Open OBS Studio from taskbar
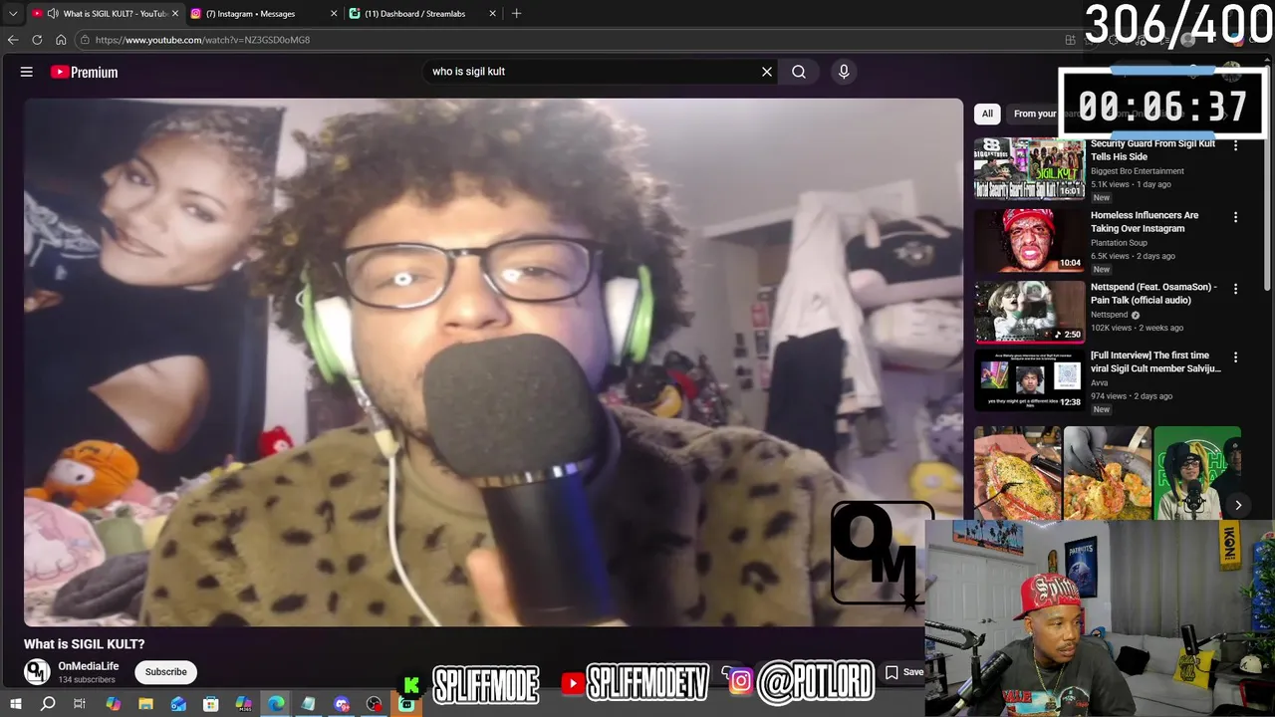The image size is (1275, 717). coord(374,704)
